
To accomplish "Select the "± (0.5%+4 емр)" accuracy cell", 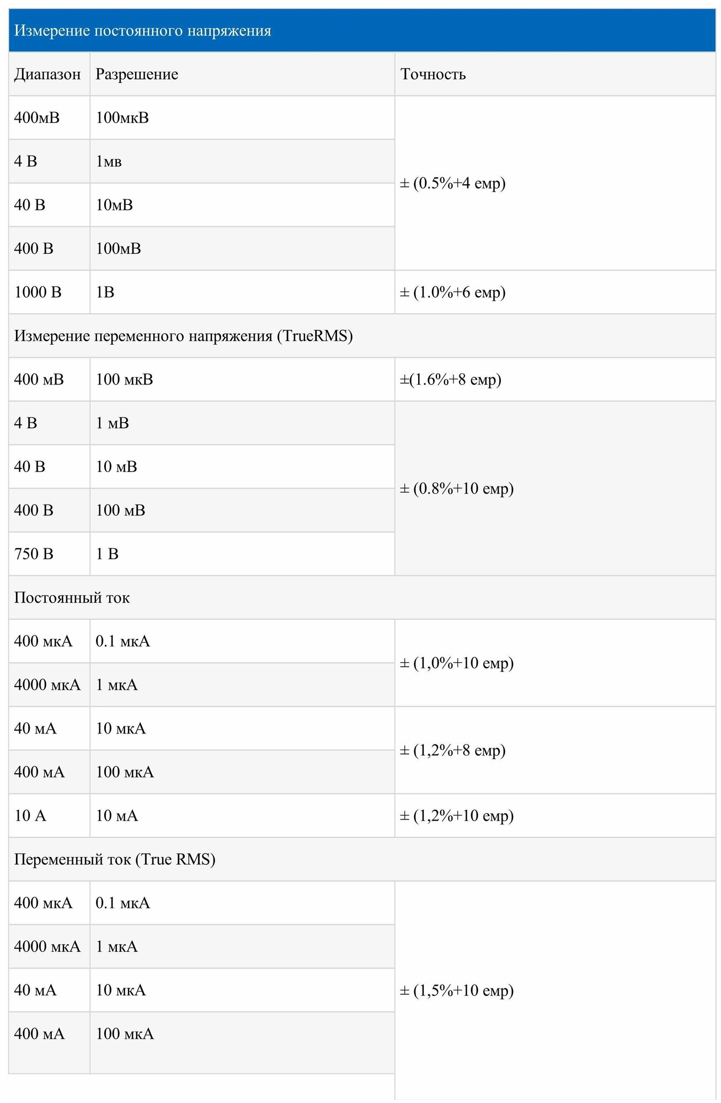I will [453, 183].
